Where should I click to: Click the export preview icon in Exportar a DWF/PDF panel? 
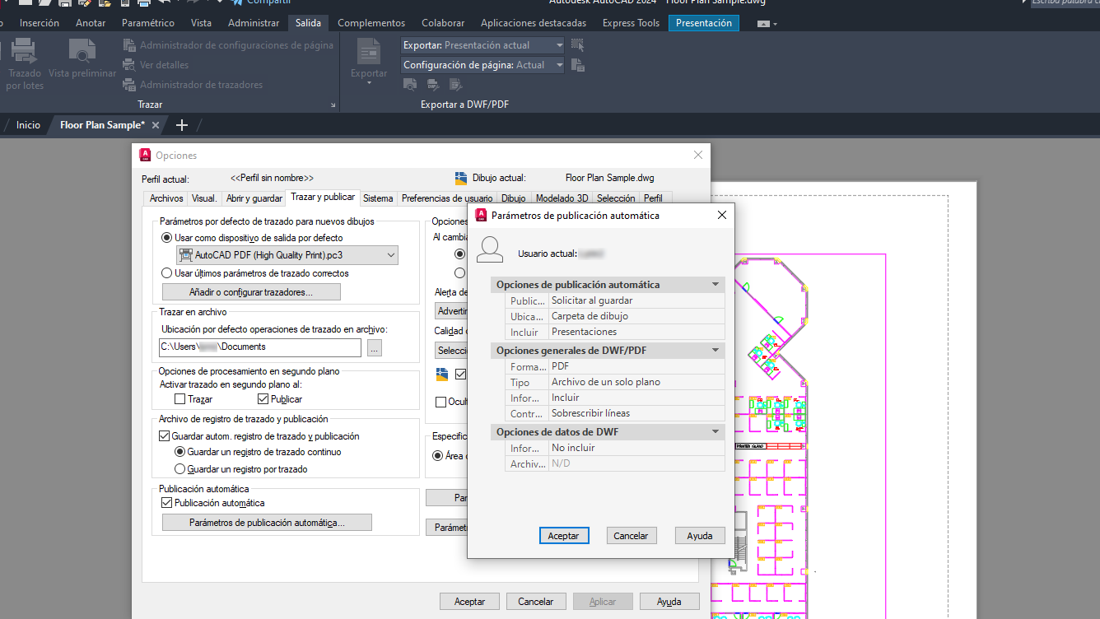pos(409,84)
